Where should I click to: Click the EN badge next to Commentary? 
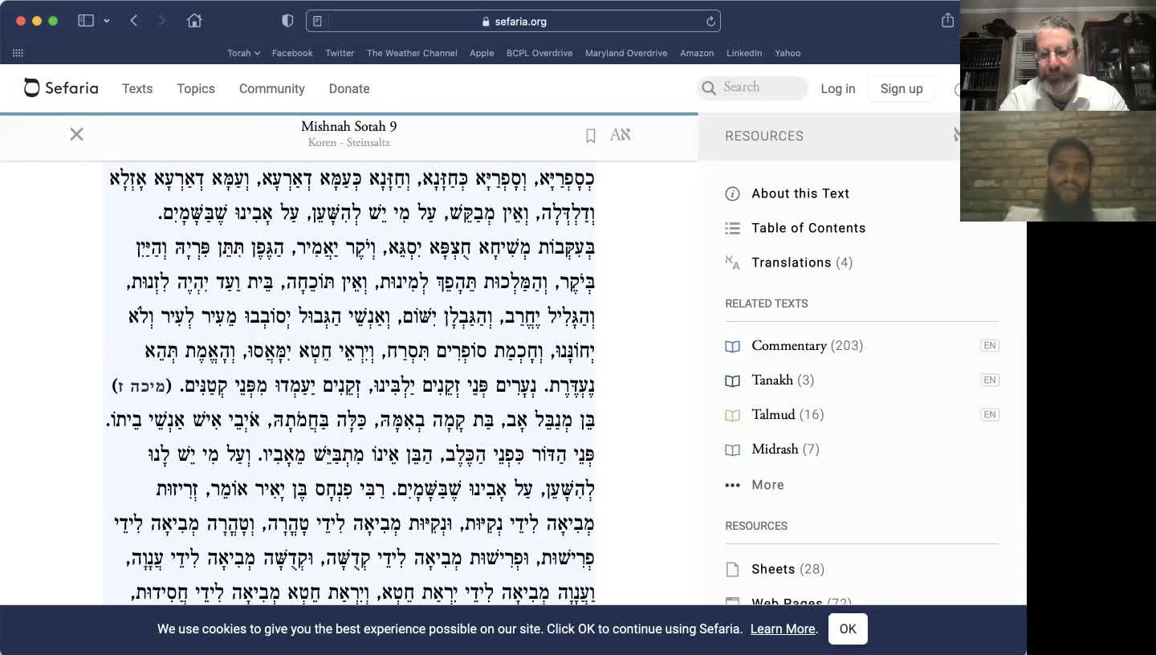tap(990, 346)
